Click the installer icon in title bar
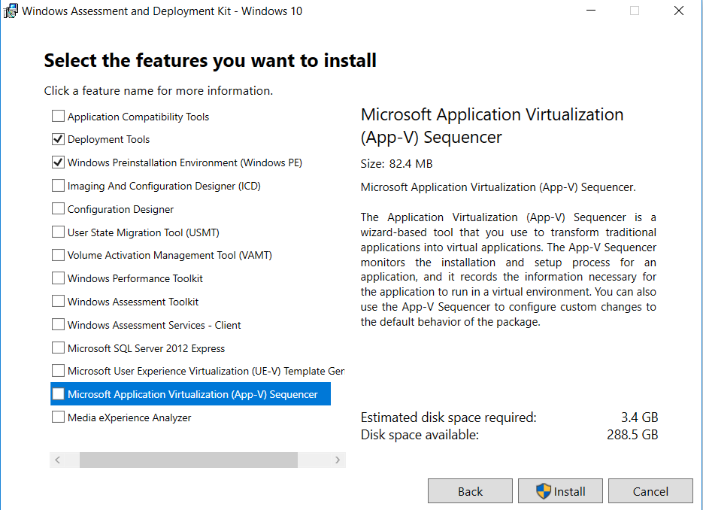Screen dimensions: 703x510 tap(11, 11)
